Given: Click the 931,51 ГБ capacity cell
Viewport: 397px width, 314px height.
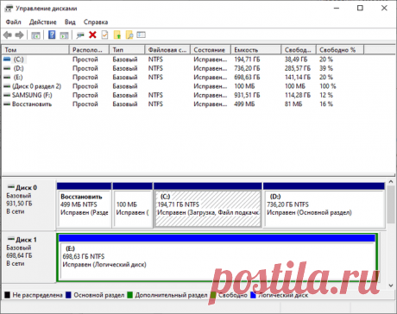Looking at the screenshot, I should tap(247, 95).
